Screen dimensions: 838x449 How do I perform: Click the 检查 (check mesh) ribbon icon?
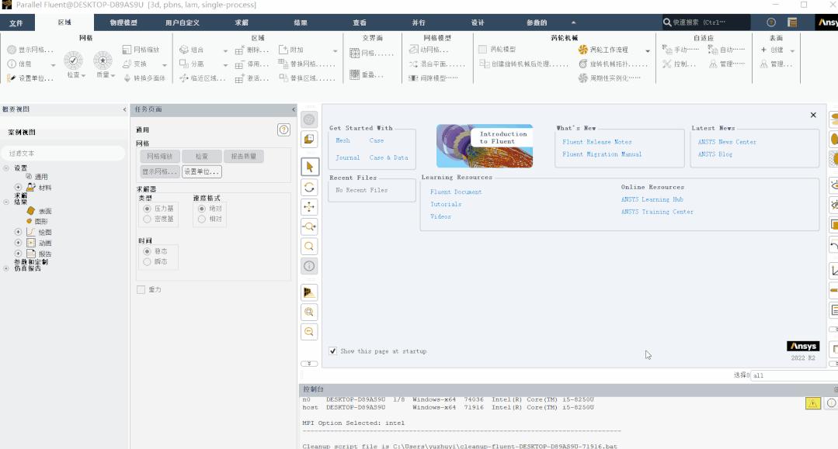(73, 60)
